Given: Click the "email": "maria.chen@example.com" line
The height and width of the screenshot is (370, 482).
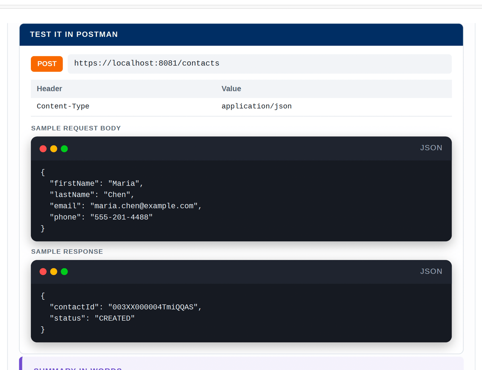Looking at the screenshot, I should click(x=126, y=206).
